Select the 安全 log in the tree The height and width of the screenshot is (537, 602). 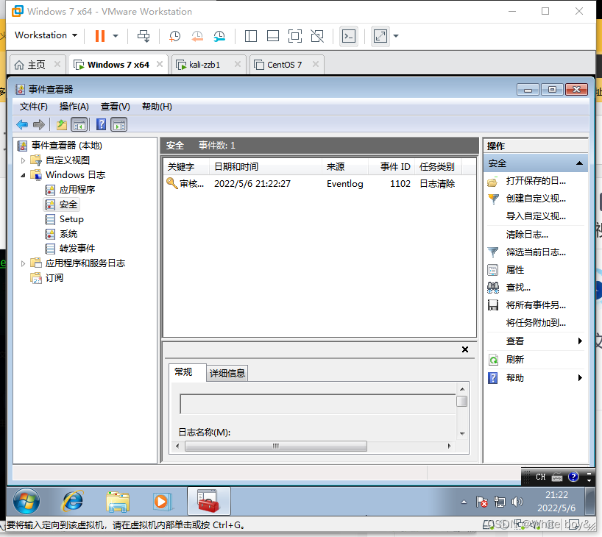point(68,205)
